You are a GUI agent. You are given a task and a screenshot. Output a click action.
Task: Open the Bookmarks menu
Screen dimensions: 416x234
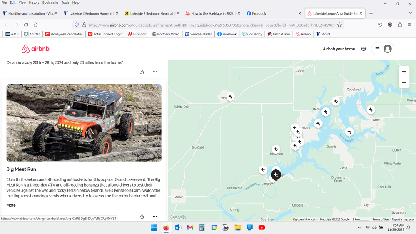50,2
